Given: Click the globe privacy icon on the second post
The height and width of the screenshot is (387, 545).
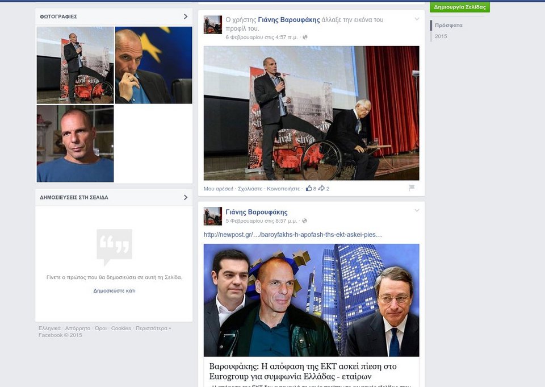Looking at the screenshot, I should (x=304, y=221).
